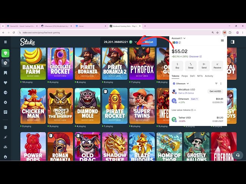This screenshot has width=246, height=184.
Task: Click the sparkle icon in Stake sidebar
Action: tap(5, 137)
